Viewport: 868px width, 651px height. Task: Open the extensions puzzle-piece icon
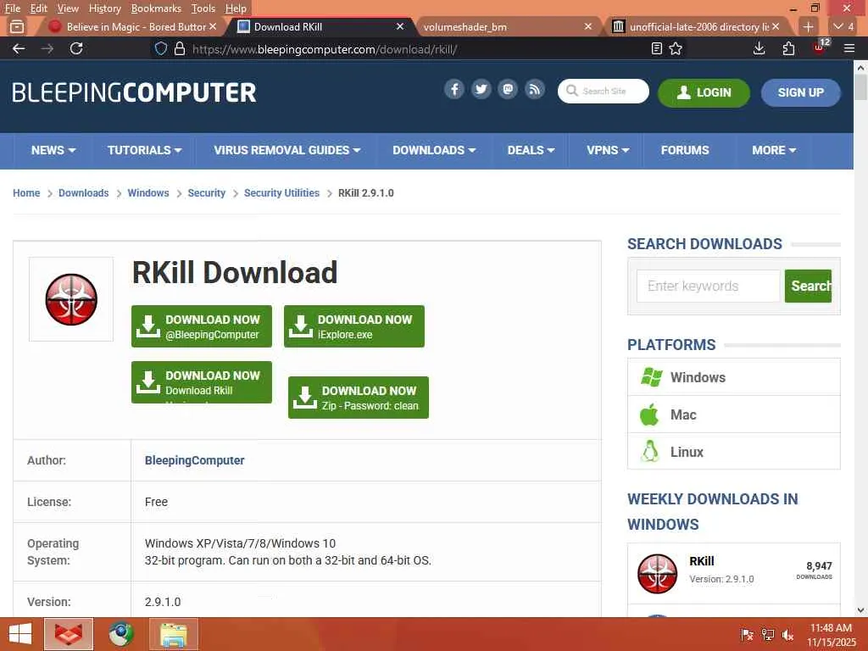(x=789, y=48)
